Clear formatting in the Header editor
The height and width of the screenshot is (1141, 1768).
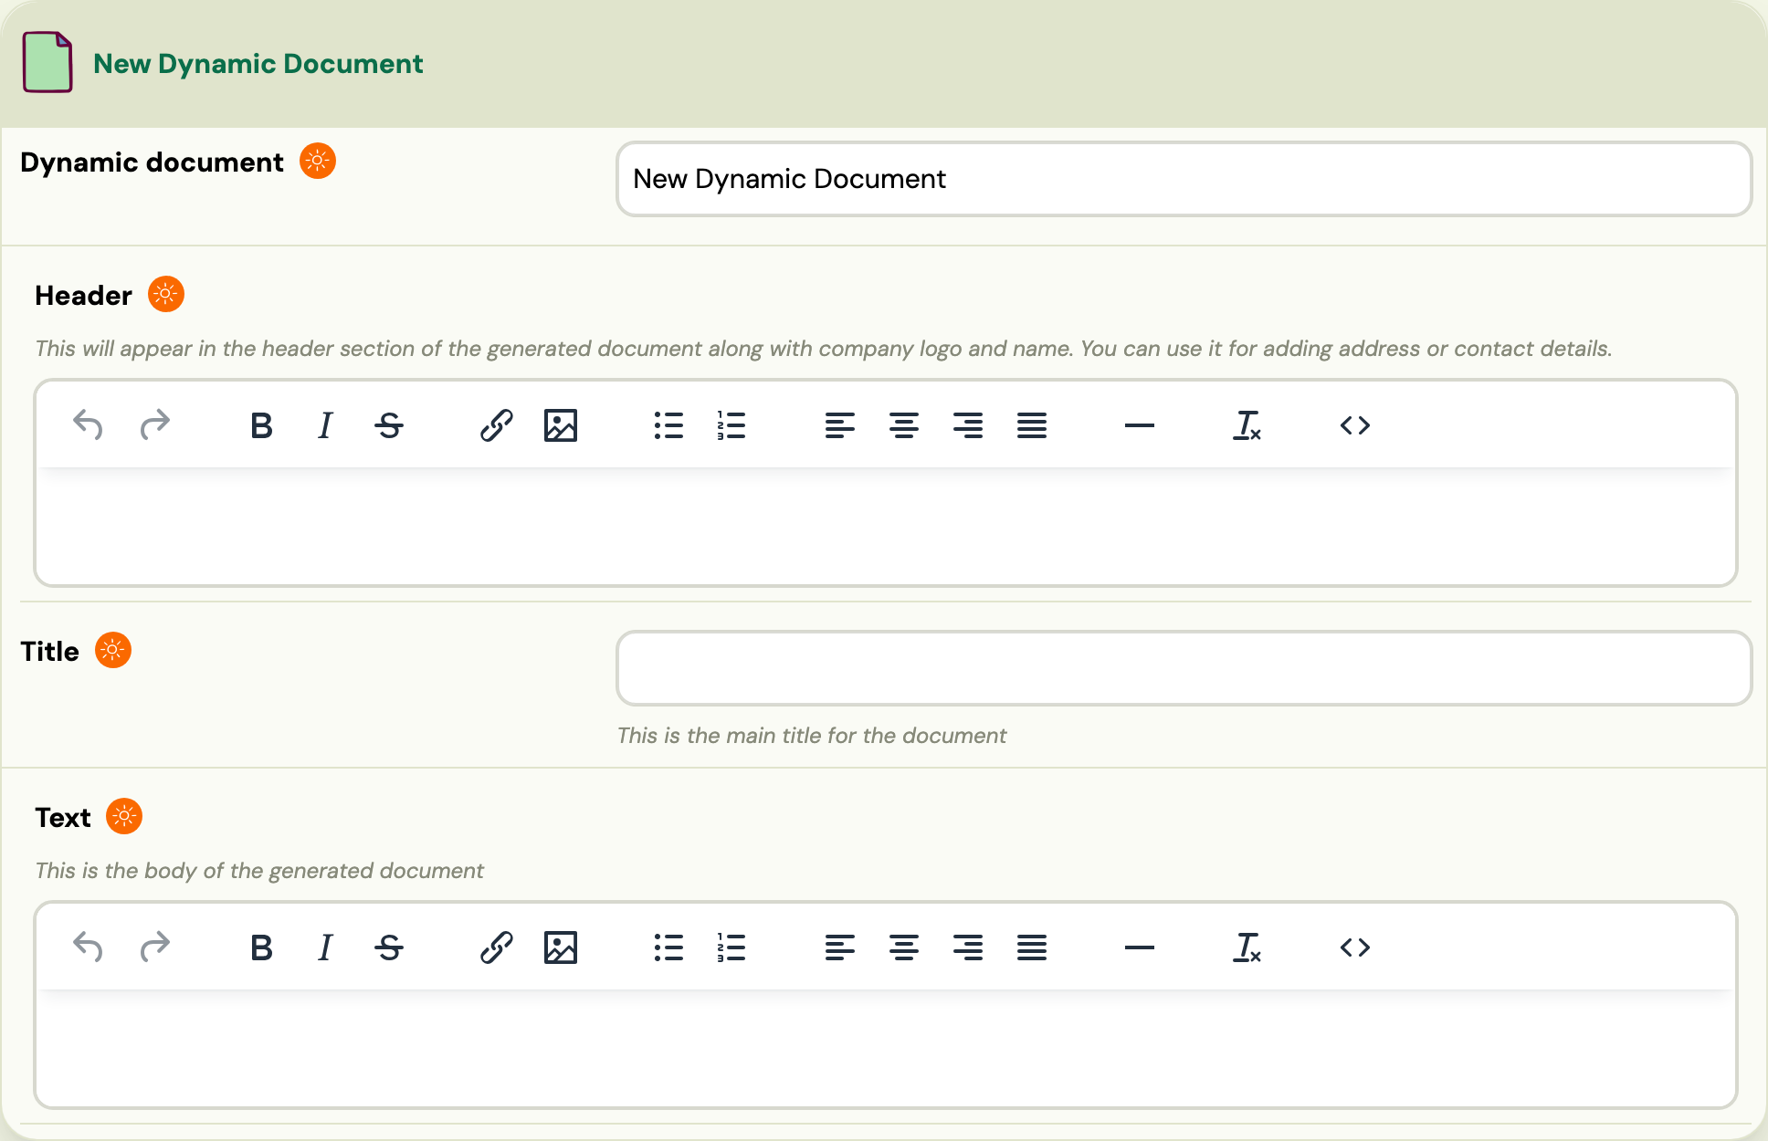(x=1247, y=425)
